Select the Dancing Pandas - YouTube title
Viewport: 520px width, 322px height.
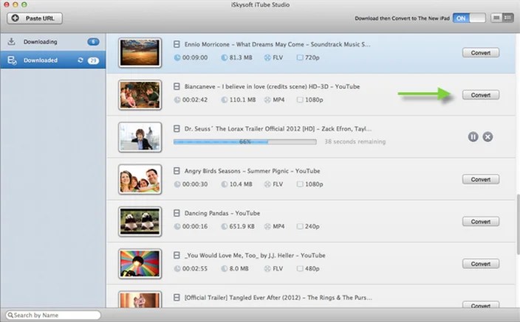coord(222,213)
